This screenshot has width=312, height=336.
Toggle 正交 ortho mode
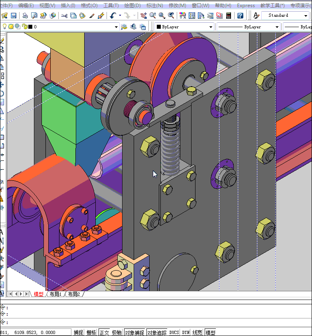click(x=105, y=332)
